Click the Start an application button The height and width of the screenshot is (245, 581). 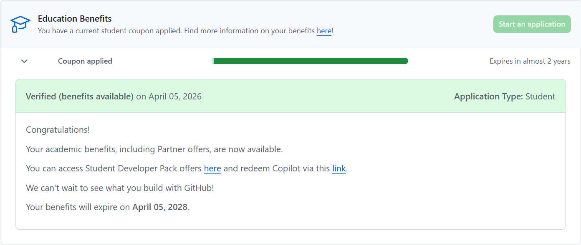pos(532,24)
